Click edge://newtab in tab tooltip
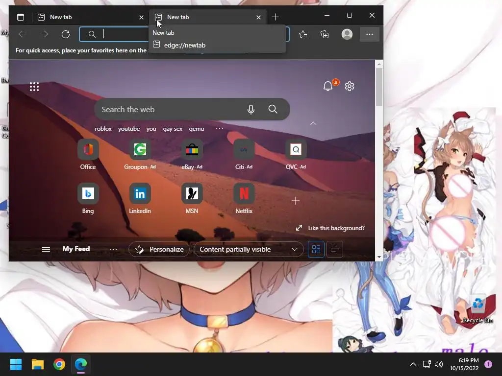 point(184,45)
